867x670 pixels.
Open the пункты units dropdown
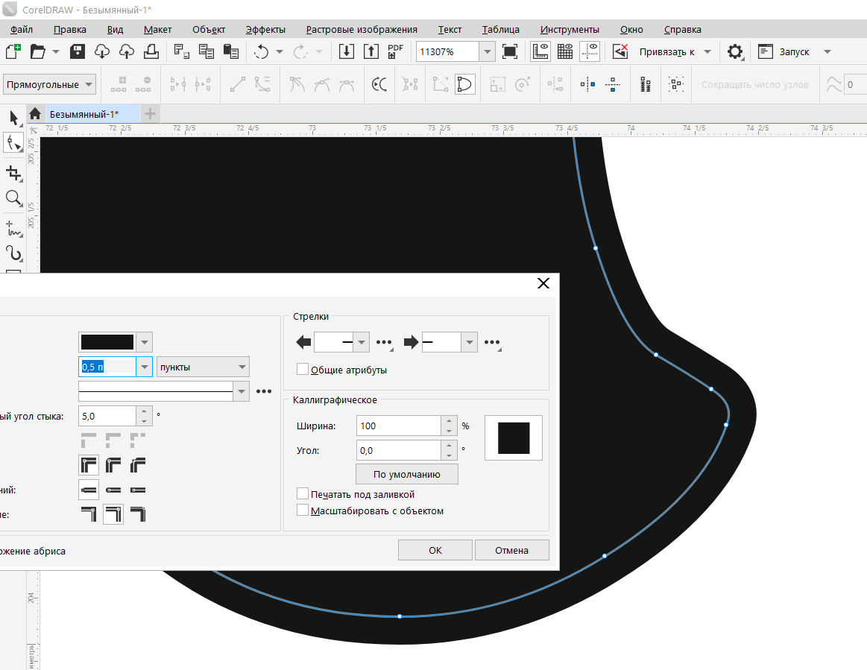203,367
